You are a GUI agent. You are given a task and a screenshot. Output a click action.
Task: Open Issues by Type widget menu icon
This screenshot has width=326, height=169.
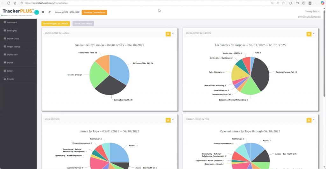[168, 120]
